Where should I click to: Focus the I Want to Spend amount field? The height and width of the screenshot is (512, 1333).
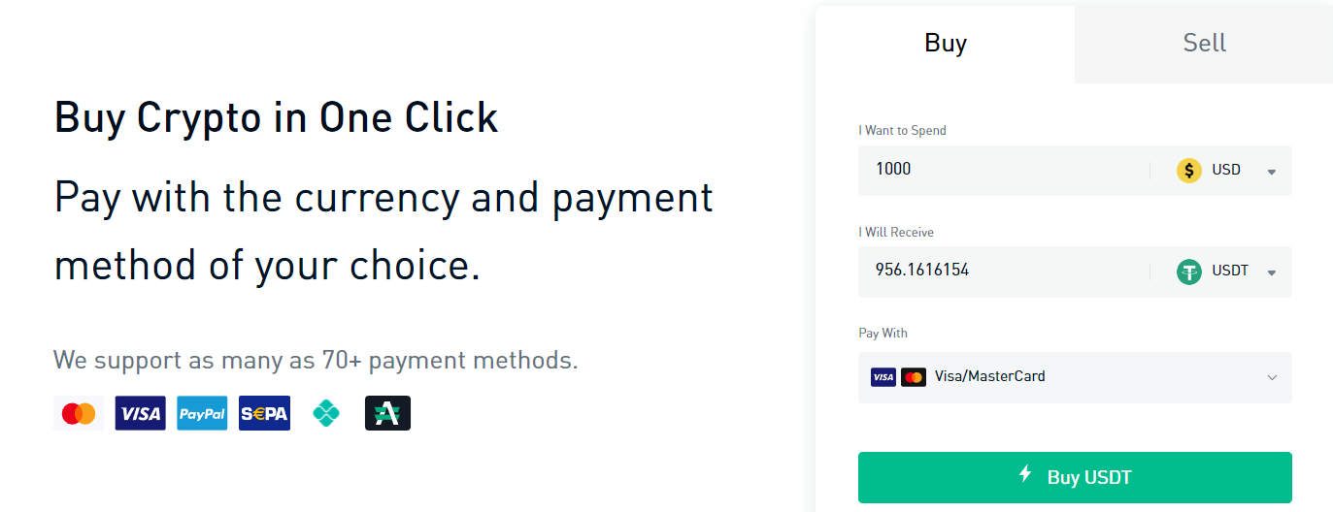(1004, 170)
